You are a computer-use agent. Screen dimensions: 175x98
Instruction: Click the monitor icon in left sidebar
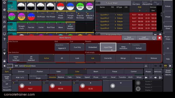pos(4,34)
